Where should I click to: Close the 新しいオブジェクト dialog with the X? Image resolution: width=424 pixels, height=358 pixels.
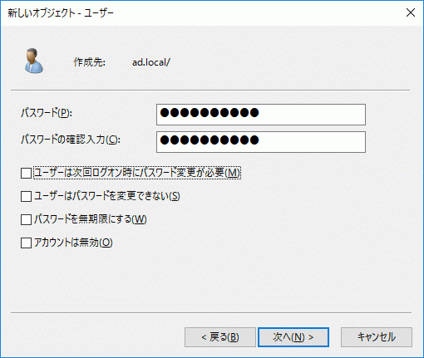coord(411,12)
